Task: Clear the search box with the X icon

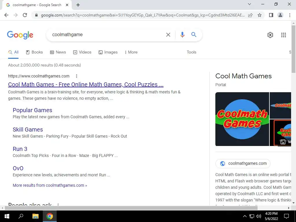Action: [x=168, y=35]
